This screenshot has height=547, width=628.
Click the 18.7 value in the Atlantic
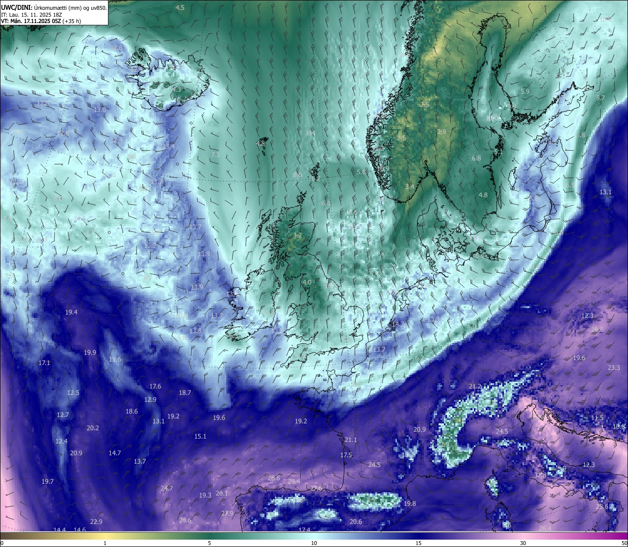tap(185, 392)
